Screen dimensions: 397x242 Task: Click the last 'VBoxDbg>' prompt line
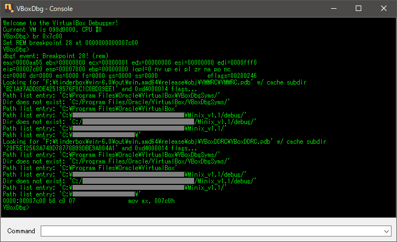point(16,207)
